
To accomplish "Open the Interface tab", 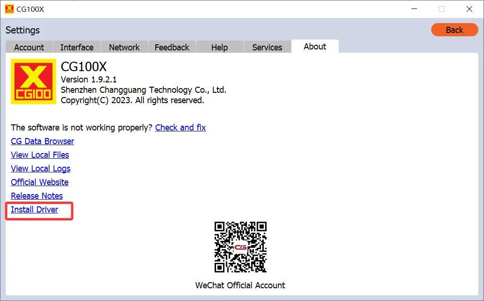I will point(76,47).
